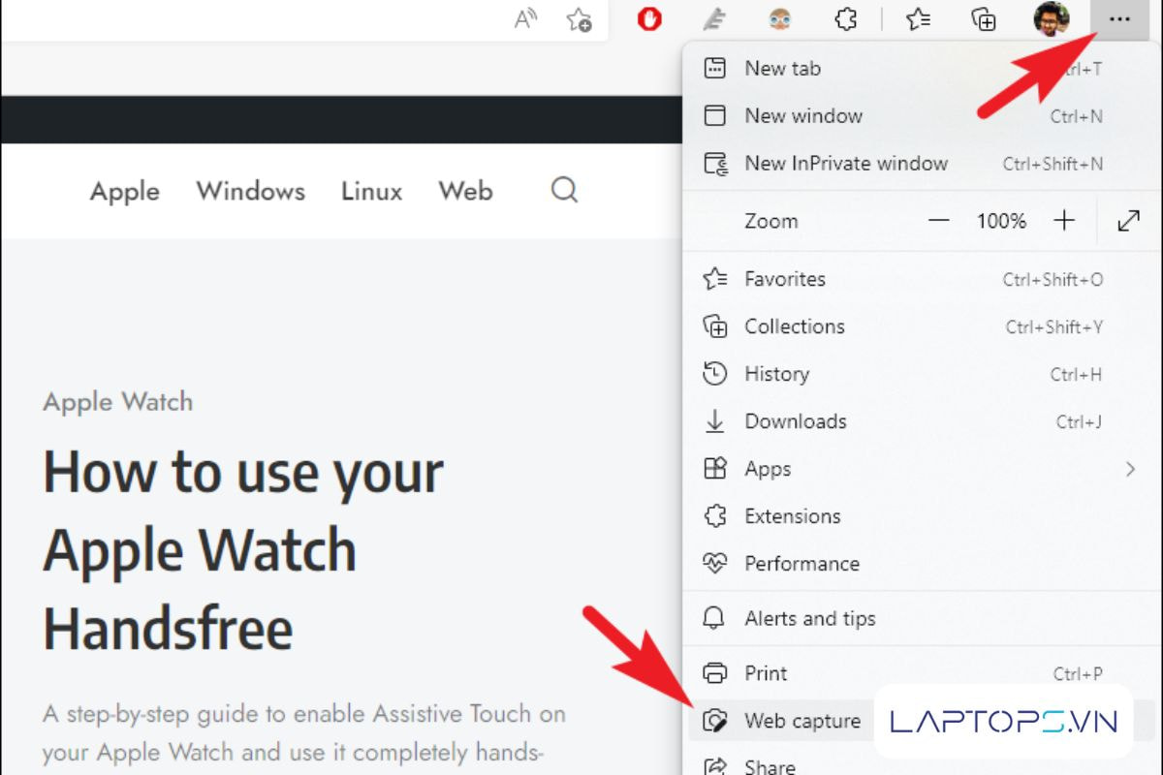The width and height of the screenshot is (1163, 775).
Task: Click the Settings and more three-dots button
Action: point(1119,20)
